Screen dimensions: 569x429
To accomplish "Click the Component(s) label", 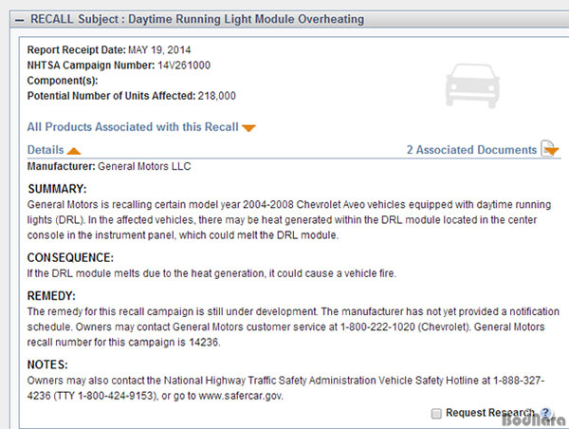I will [63, 81].
